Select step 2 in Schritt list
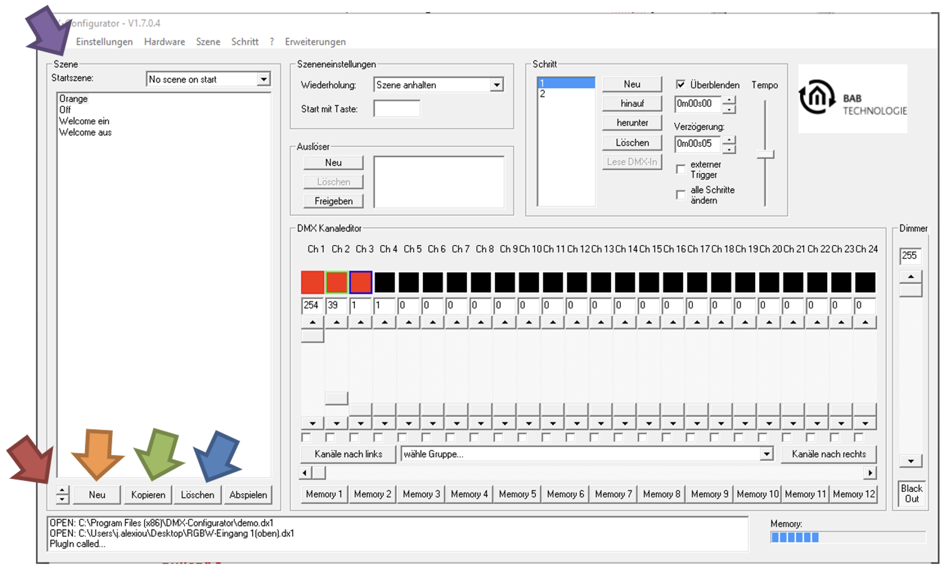The width and height of the screenshot is (951, 574). [566, 94]
